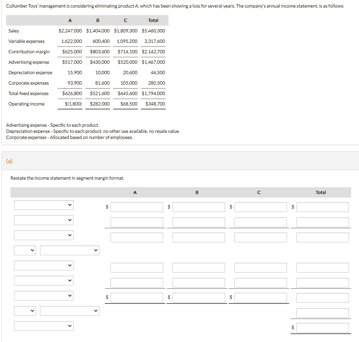359x342 pixels.
Task: Open the small eighth-row prefix dropdown
Action: pyautogui.click(x=25, y=311)
